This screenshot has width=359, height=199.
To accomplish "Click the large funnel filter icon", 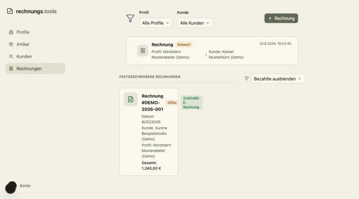I will coord(130,18).
